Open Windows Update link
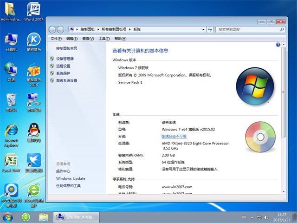297x223 pixels. (x=71, y=178)
